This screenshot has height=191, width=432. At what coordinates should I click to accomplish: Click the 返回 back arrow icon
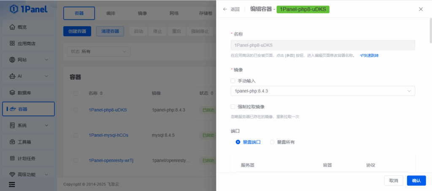pyautogui.click(x=225, y=9)
